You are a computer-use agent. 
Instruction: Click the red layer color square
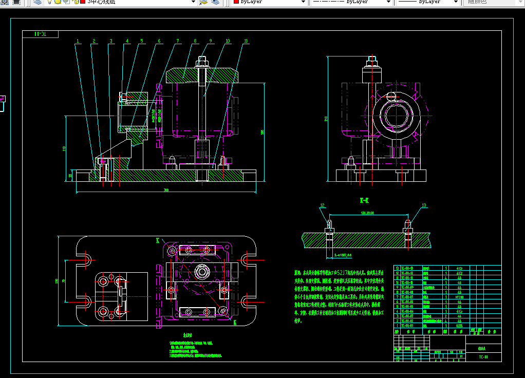[83, 2]
